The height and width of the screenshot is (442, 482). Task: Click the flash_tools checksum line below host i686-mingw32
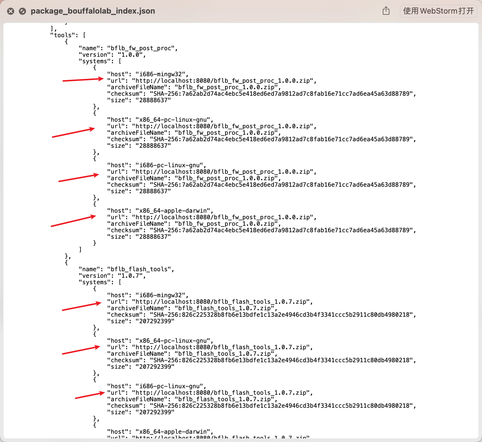tap(261, 315)
